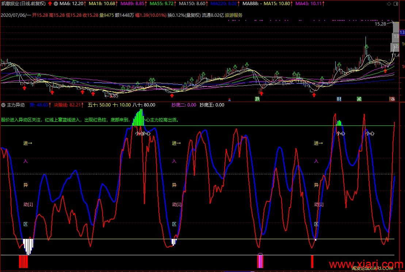Click the 15.28 high price label
Screen dimensions: 405x272
coord(380,24)
